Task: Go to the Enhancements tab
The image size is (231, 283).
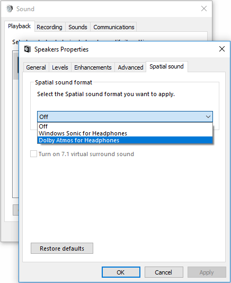Action: coord(93,67)
